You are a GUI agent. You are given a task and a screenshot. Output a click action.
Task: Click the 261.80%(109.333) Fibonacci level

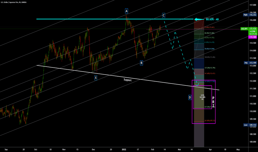point(210,120)
